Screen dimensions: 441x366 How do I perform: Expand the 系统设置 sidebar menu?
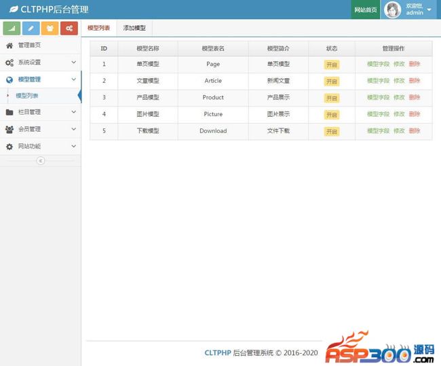pyautogui.click(x=40, y=62)
